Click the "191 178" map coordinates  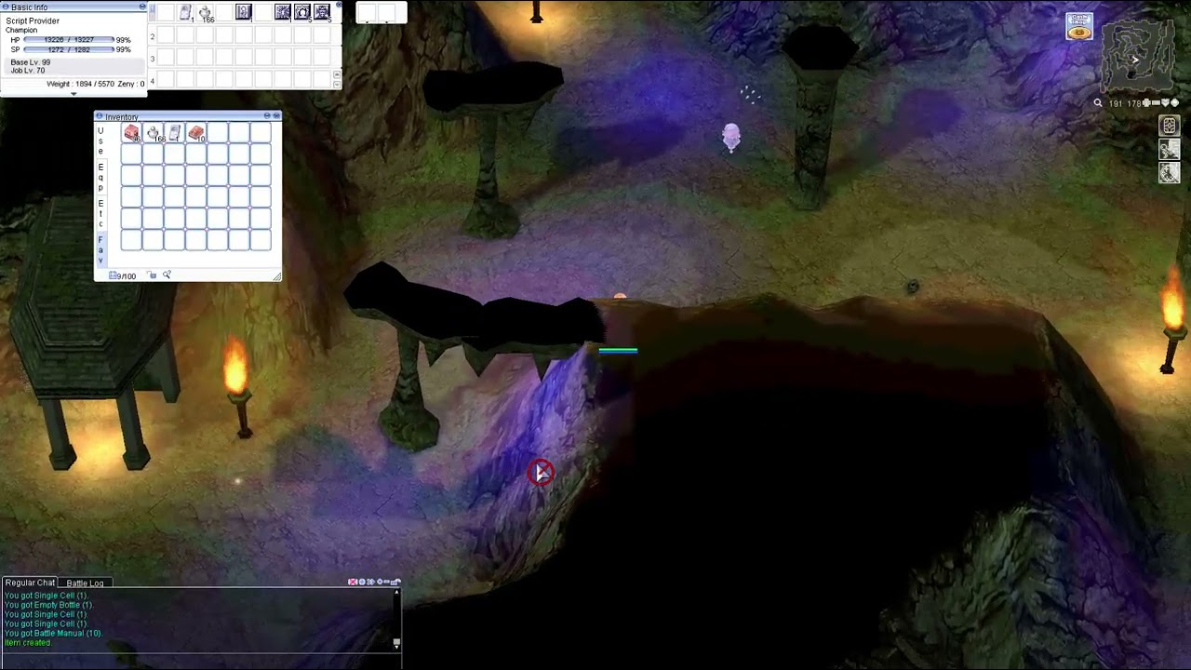pyautogui.click(x=1124, y=103)
